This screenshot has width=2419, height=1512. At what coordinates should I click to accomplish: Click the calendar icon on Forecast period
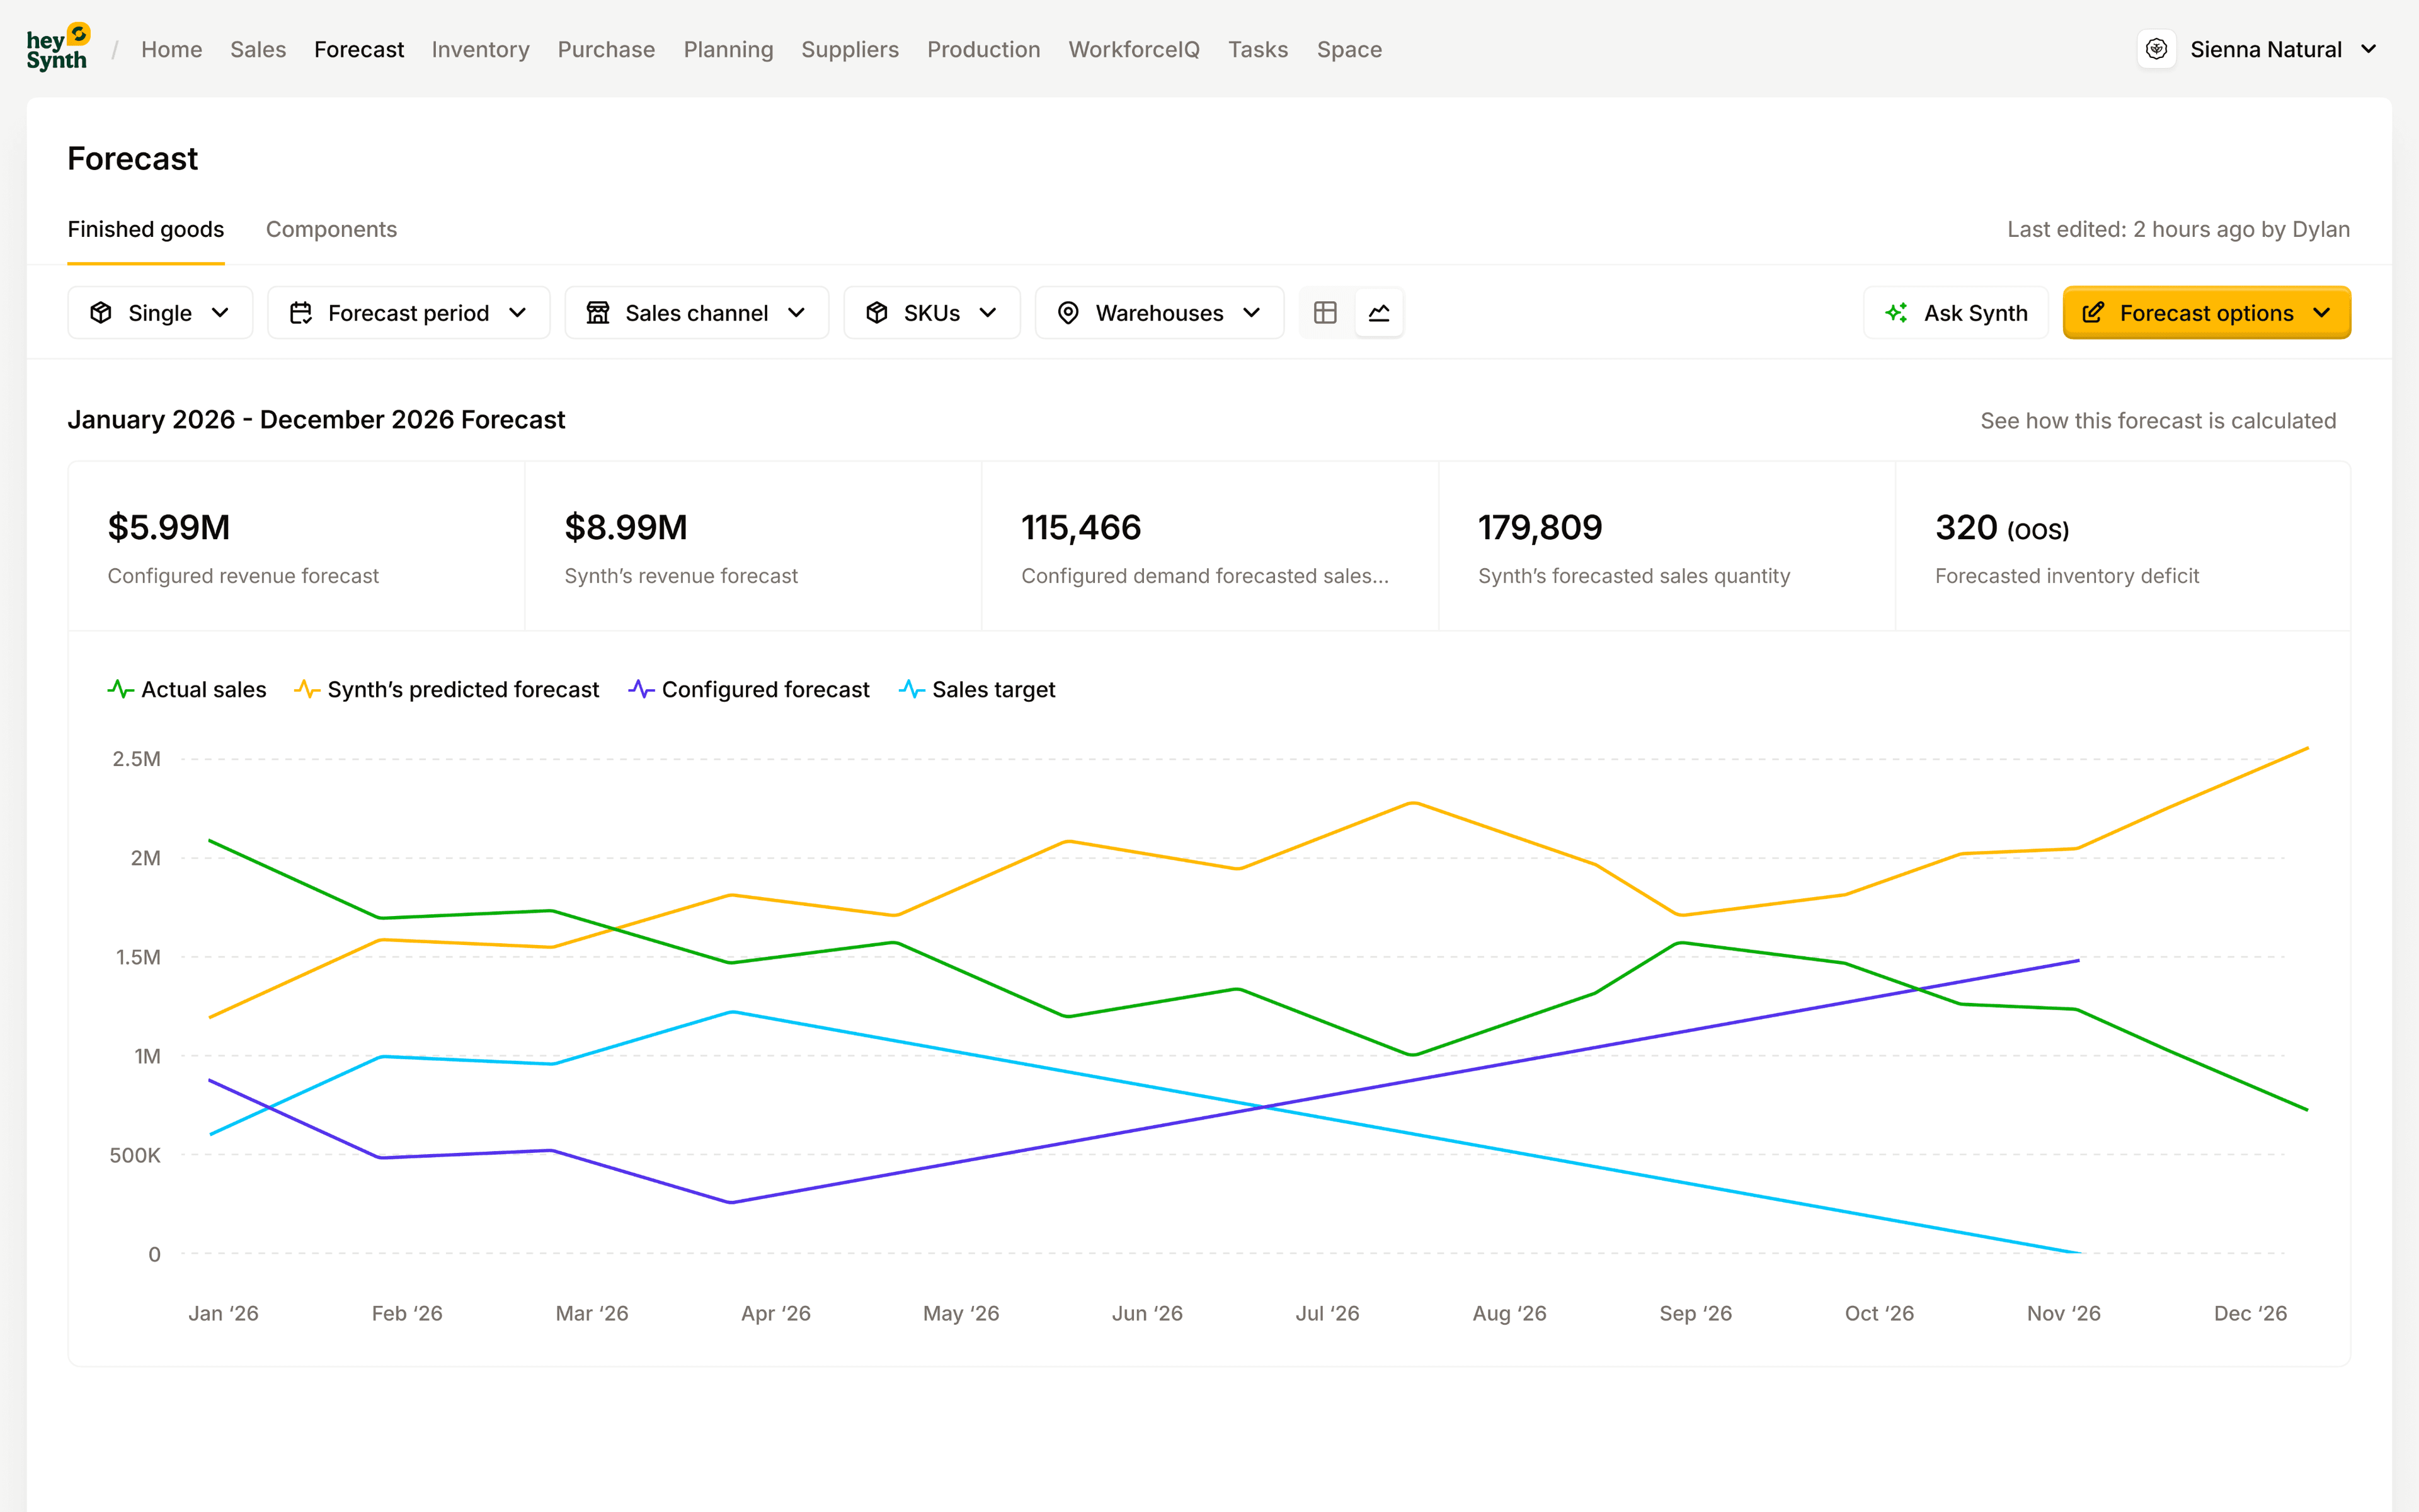[x=301, y=313]
